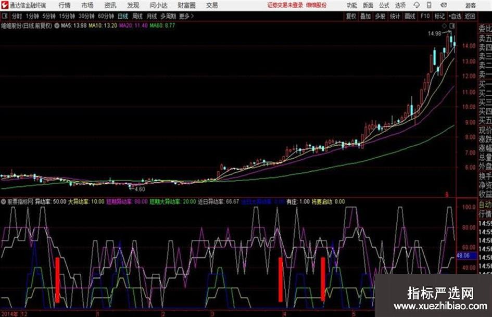Click the 画线 toolbar button
The image size is (492, 317).
[x=410, y=16]
